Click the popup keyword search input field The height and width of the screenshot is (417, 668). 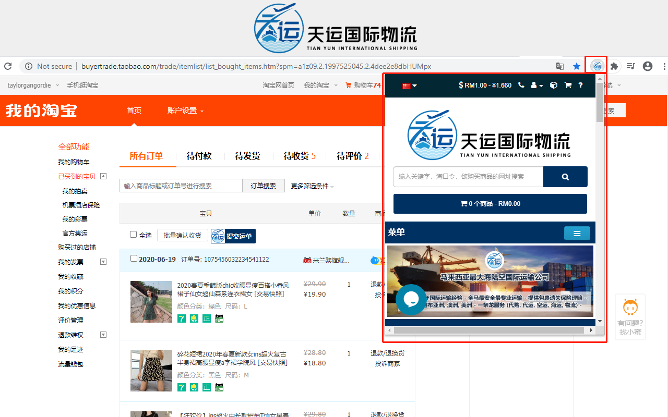coord(468,177)
